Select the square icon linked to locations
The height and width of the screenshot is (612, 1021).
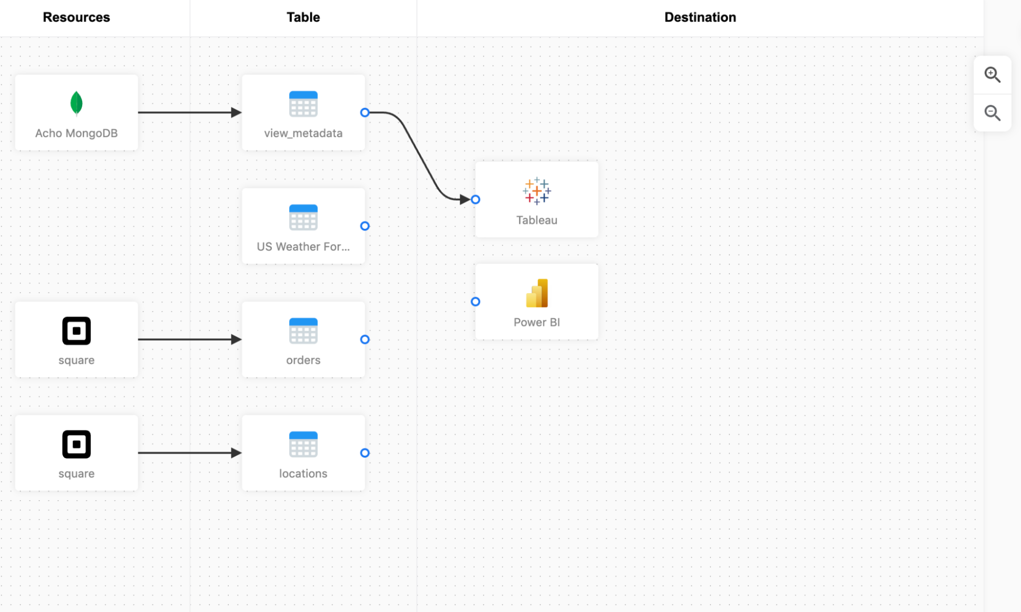[76, 444]
